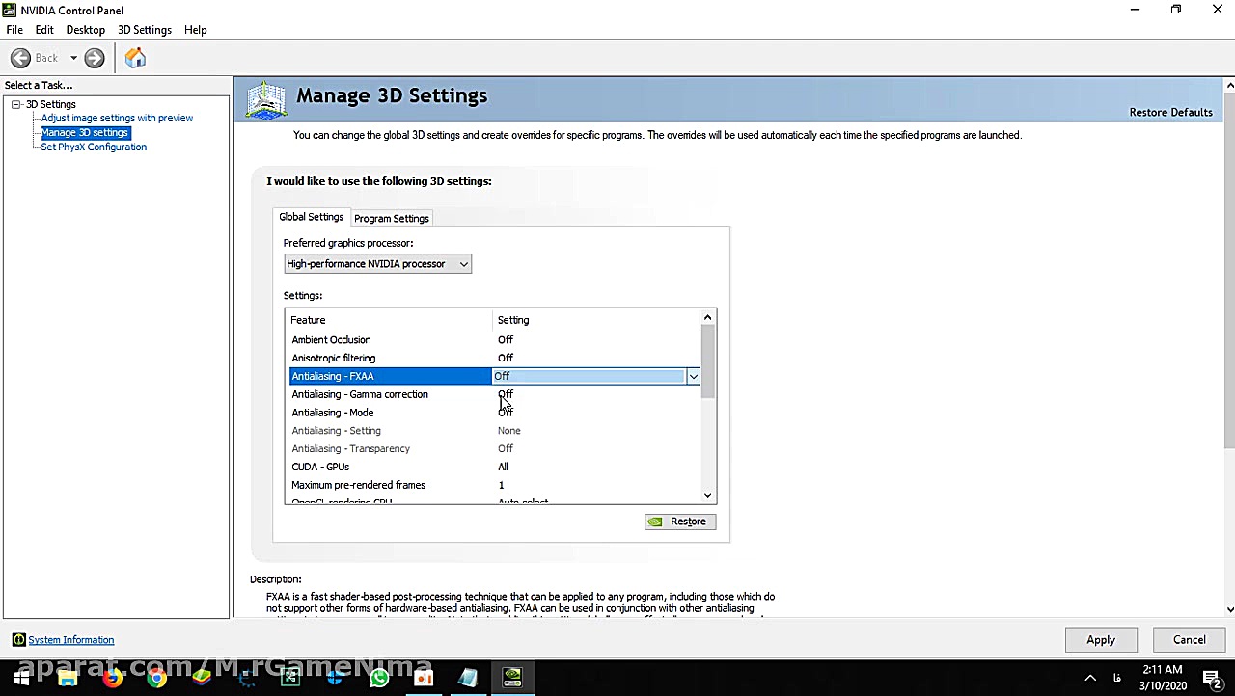
Task: Open the Windows Start menu
Action: point(21,678)
